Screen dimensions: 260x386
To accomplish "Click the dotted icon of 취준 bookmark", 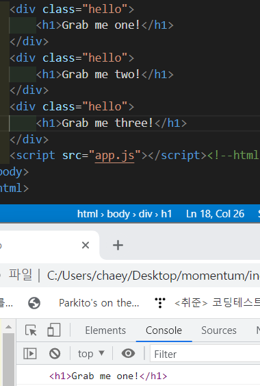I will [160, 303].
